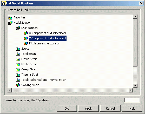Click the Creep Strain folder icon
Screen dimensions: 145x114
tap(18, 70)
